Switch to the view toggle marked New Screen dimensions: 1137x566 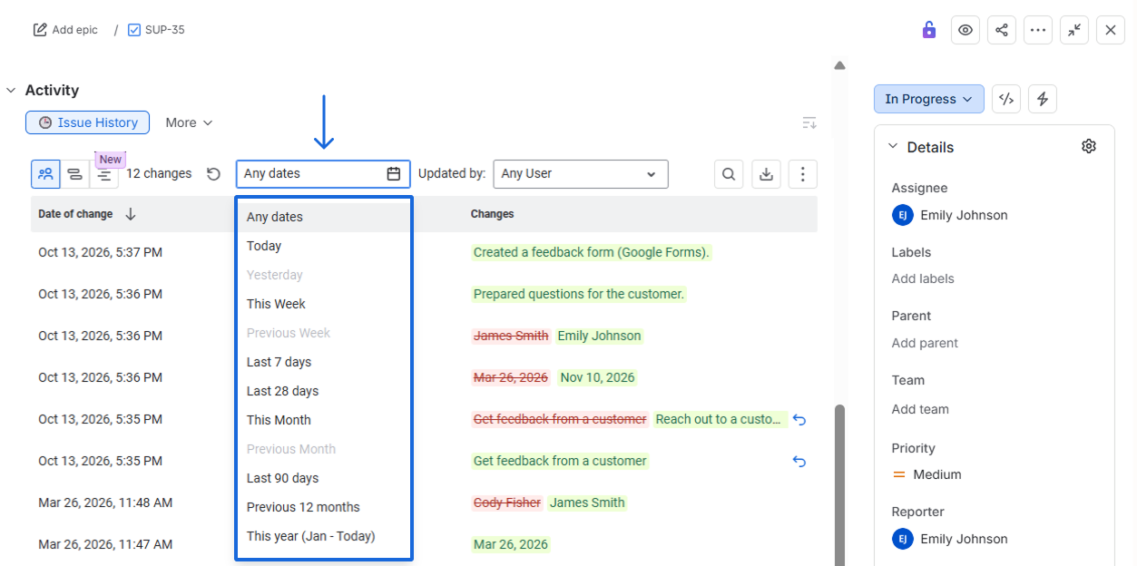pyautogui.click(x=104, y=174)
